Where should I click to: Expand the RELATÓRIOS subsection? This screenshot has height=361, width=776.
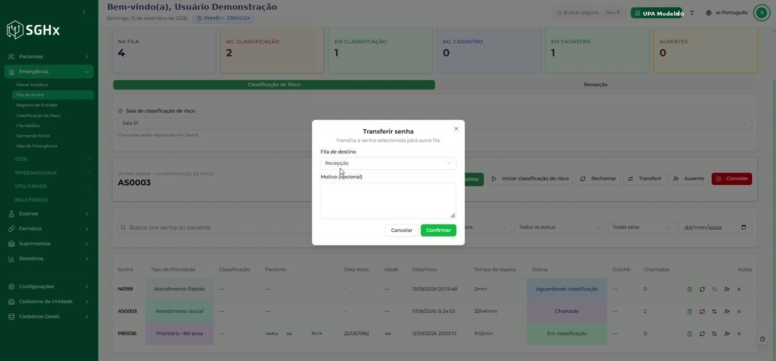point(52,200)
